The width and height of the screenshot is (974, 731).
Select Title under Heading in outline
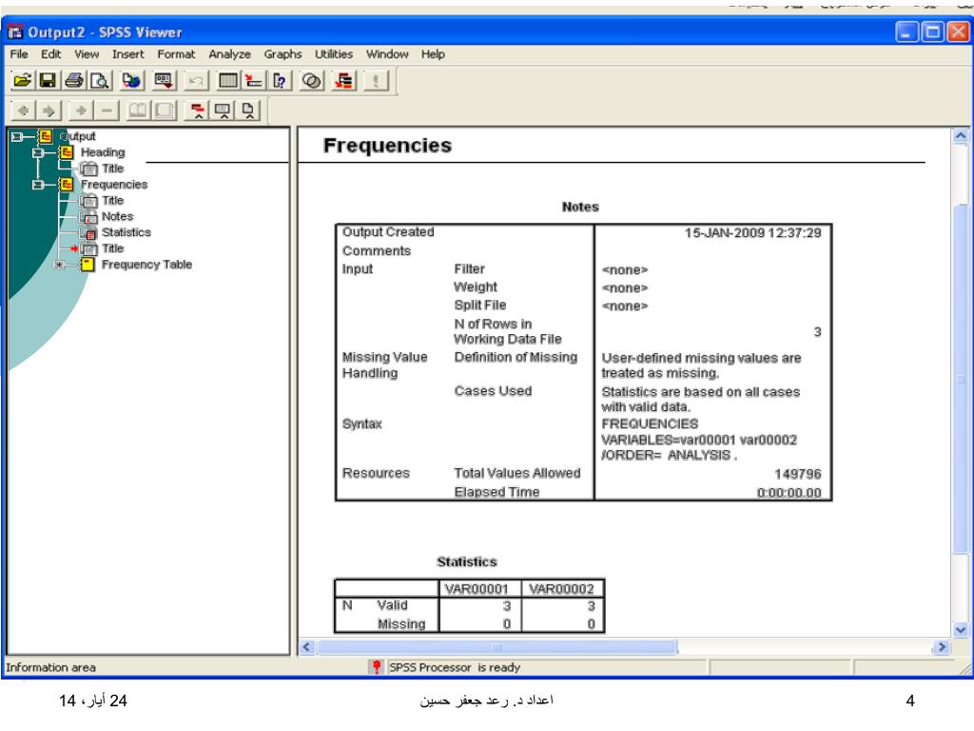pyautogui.click(x=112, y=168)
